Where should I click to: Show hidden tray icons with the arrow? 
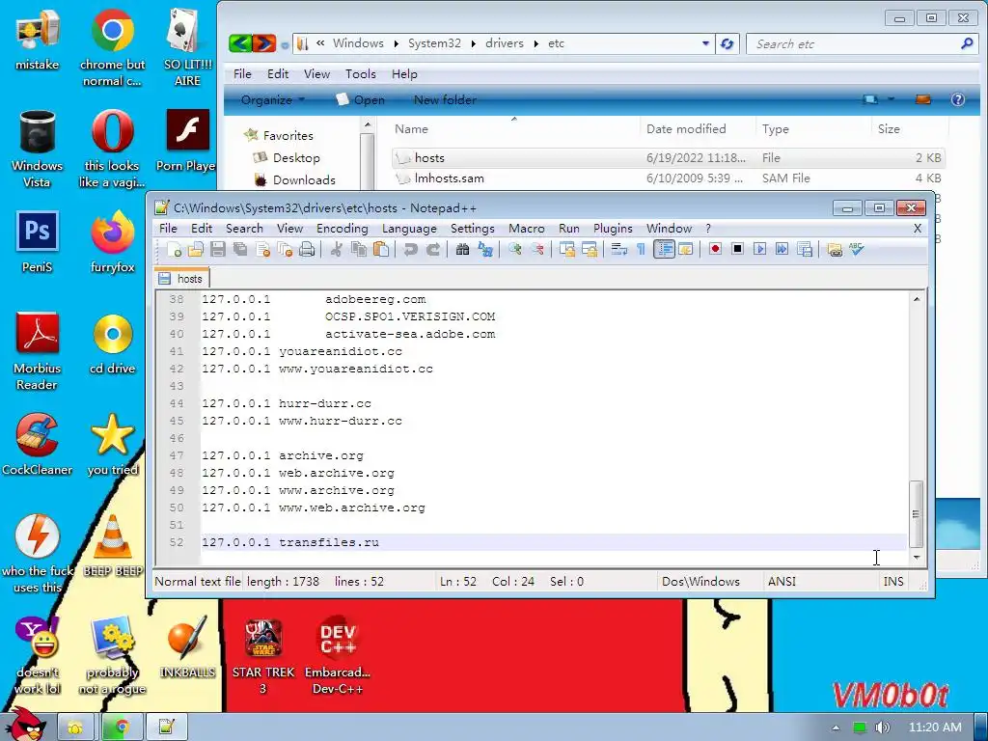tap(836, 727)
